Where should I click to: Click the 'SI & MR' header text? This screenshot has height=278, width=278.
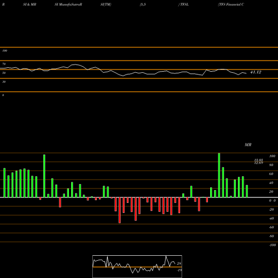(x=29, y=4)
